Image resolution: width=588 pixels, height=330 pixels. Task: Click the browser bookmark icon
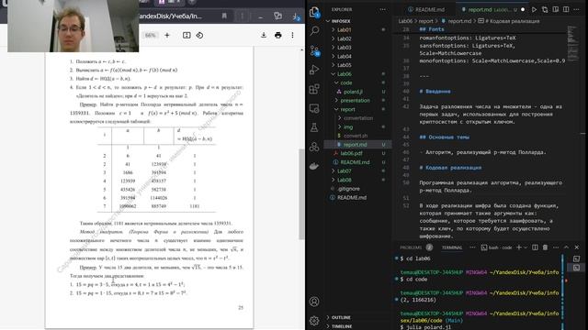coord(224,16)
